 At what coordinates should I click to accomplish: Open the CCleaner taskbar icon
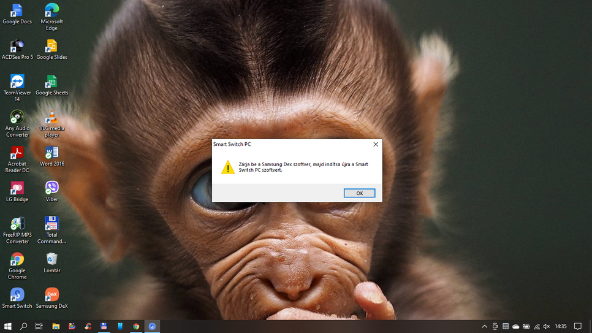(x=88, y=326)
